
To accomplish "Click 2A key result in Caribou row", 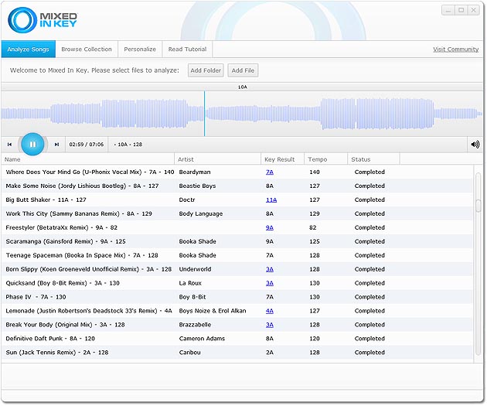I will tap(270, 353).
